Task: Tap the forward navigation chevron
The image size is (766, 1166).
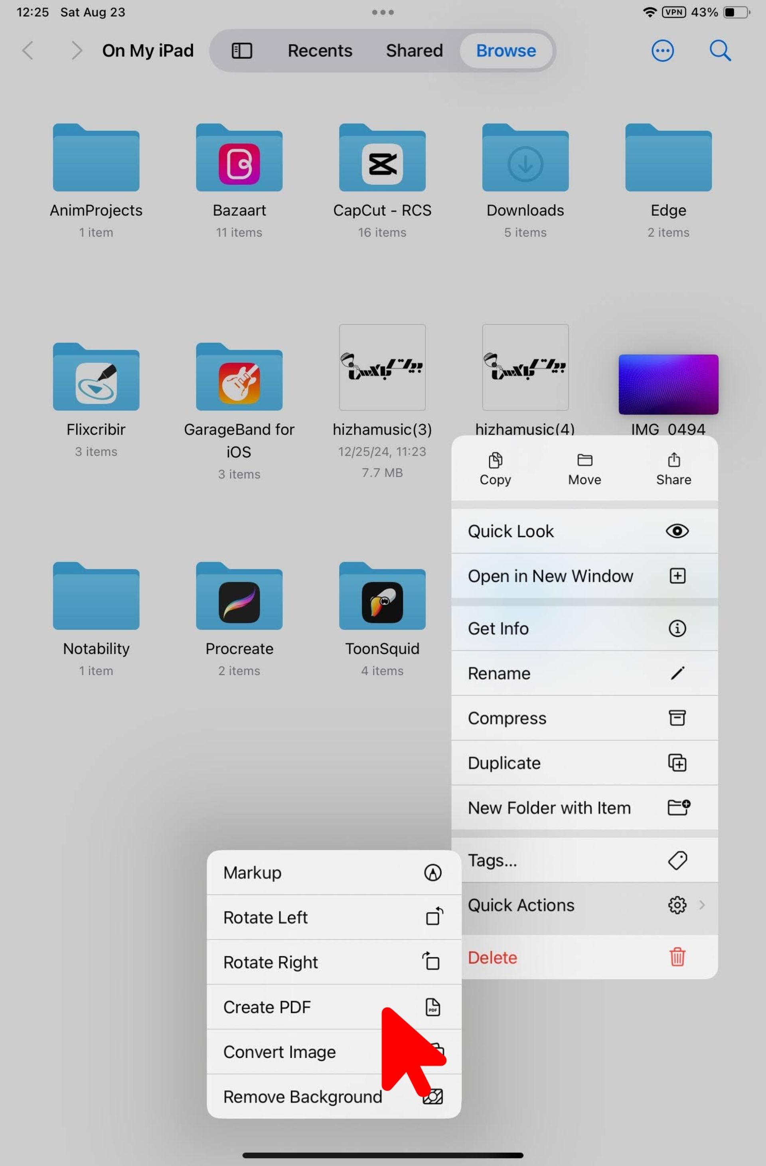Action: tap(76, 51)
